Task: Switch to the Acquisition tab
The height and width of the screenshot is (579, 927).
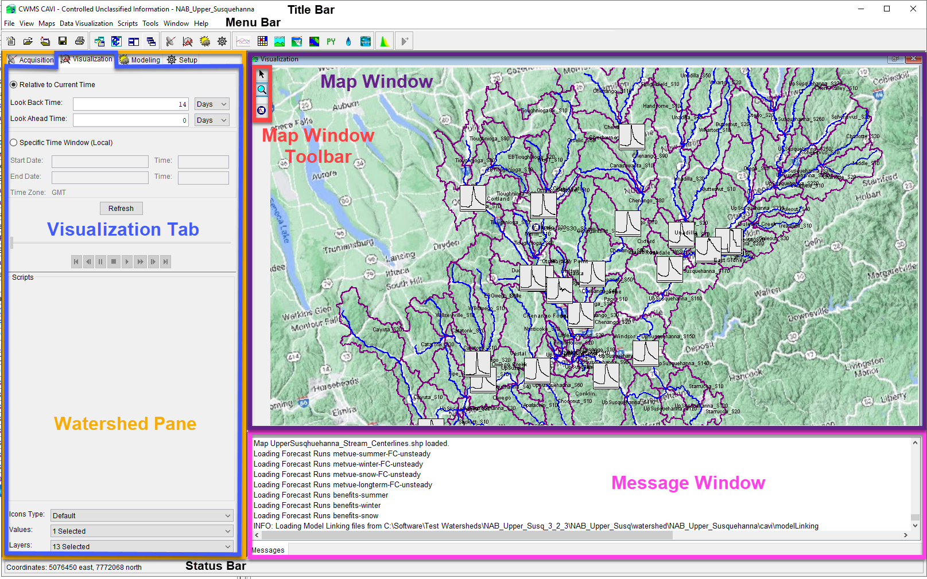Action: click(x=30, y=60)
